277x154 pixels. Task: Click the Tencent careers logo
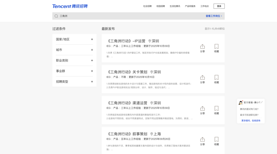coord(70,6)
